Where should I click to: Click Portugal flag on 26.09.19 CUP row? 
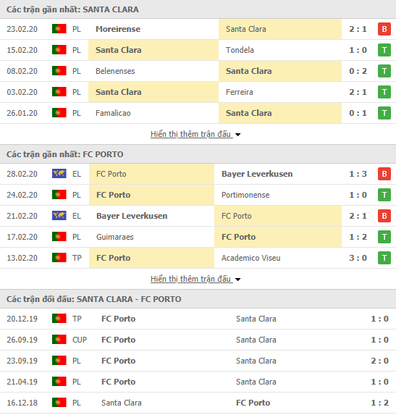coord(59,340)
